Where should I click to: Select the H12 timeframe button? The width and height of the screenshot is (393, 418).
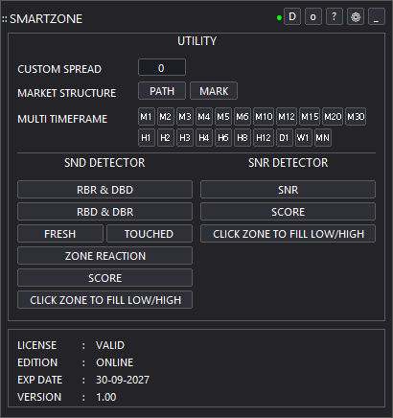click(264, 138)
